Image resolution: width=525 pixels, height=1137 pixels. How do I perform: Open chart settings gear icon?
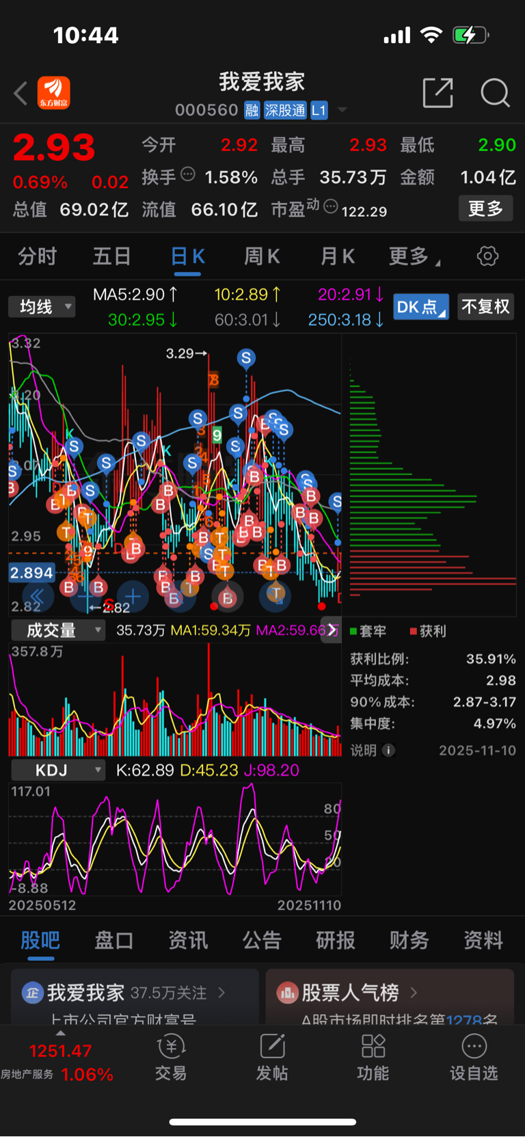[x=487, y=256]
